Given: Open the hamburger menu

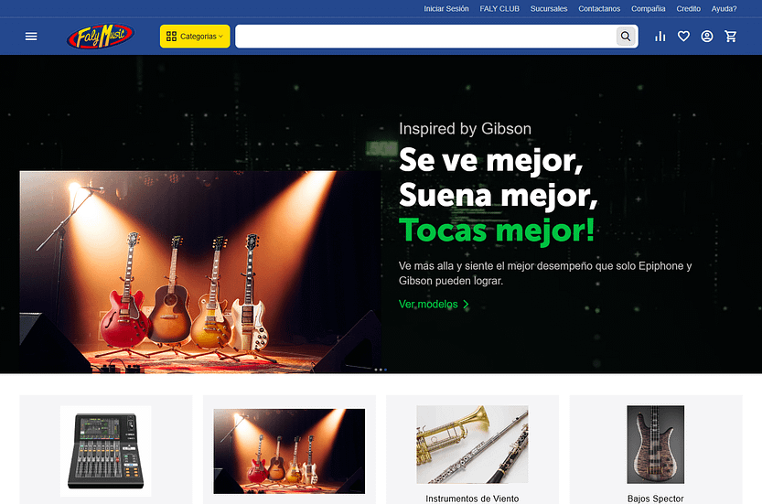Looking at the screenshot, I should (31, 37).
